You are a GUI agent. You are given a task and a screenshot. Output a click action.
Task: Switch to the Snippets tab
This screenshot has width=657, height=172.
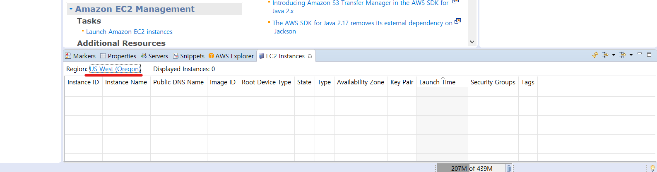coord(189,56)
